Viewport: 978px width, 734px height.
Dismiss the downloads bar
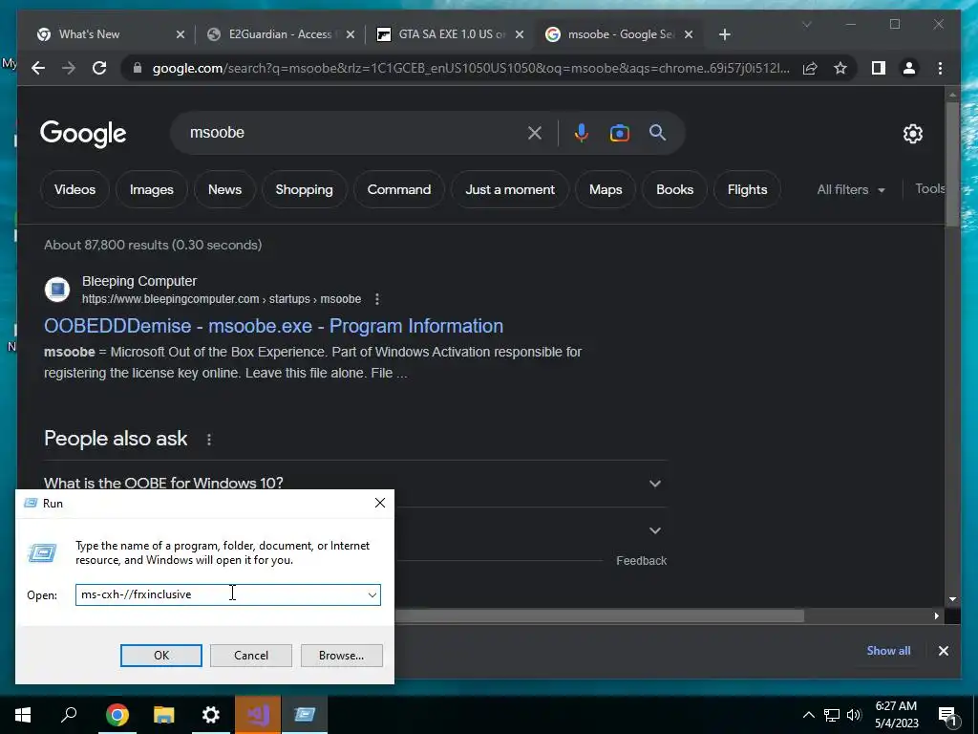click(x=943, y=650)
